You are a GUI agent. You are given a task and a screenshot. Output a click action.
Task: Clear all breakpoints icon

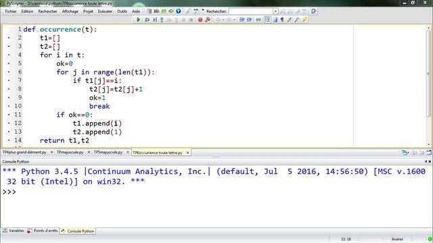(208, 20)
